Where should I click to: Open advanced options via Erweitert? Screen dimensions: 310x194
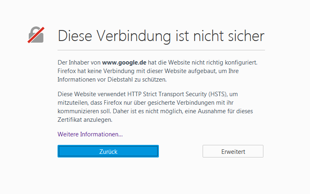point(233,151)
